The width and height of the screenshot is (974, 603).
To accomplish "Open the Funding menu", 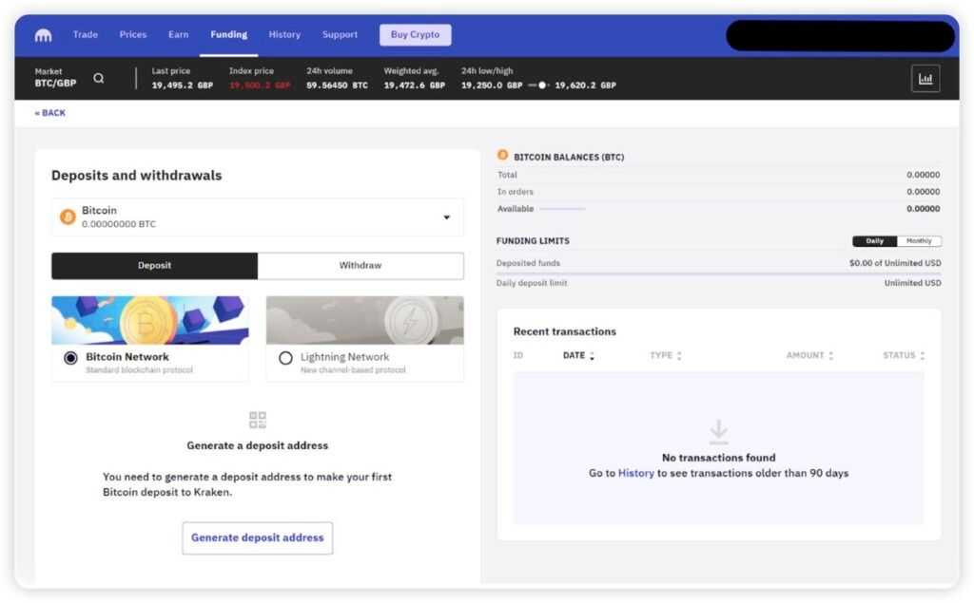I will click(x=228, y=35).
